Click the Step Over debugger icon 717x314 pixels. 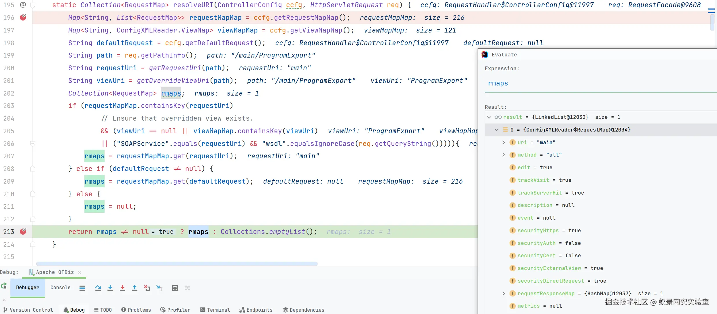(x=98, y=288)
